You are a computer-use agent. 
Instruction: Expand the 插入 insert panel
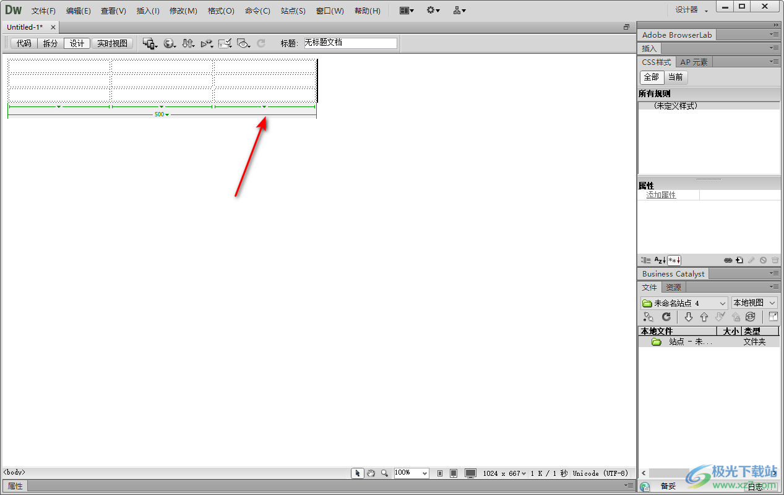[649, 48]
